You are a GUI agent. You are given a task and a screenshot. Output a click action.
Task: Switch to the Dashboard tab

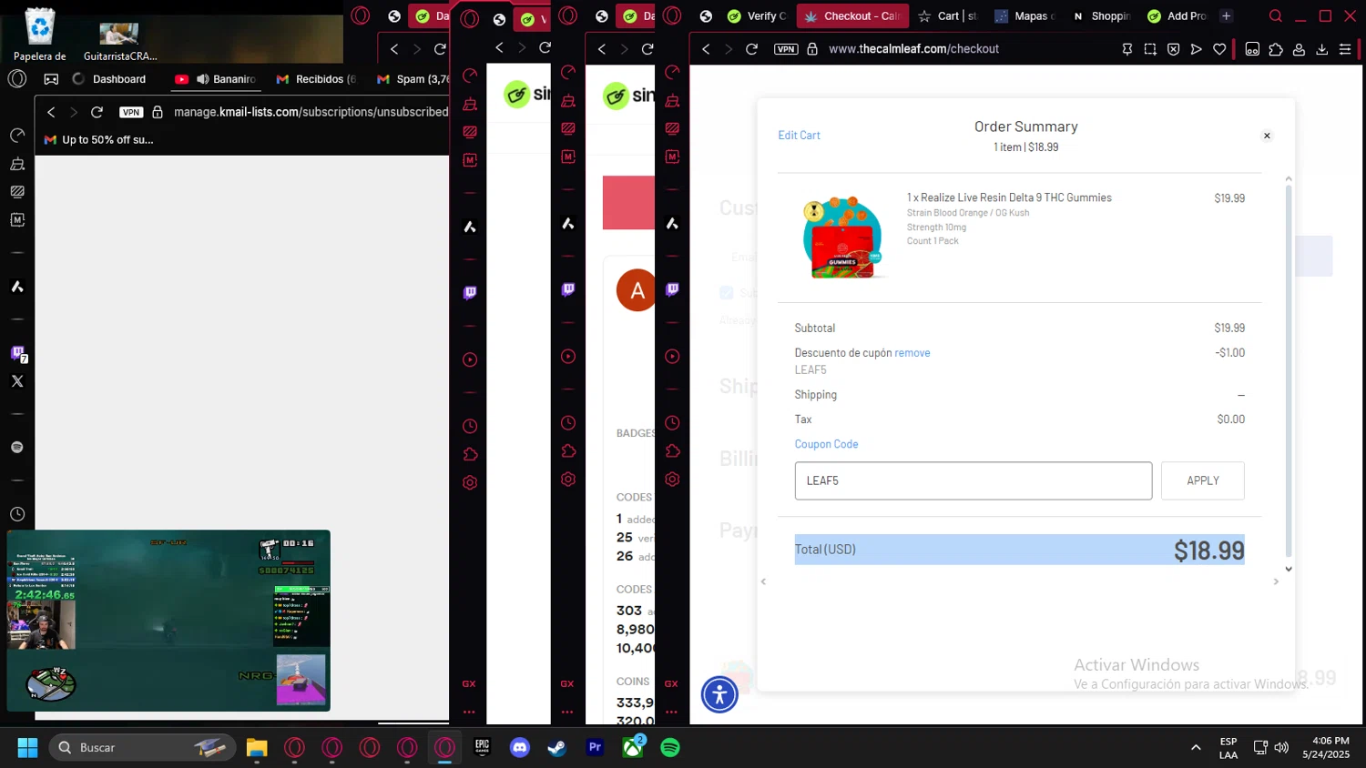(109, 79)
